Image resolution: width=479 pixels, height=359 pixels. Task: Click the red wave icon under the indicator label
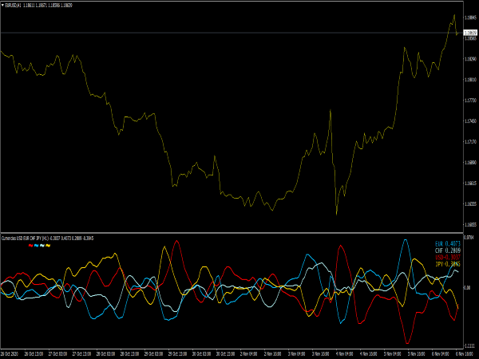point(30,246)
